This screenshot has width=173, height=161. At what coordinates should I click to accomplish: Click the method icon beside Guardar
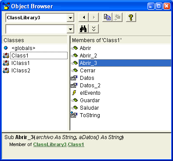tap(74, 100)
